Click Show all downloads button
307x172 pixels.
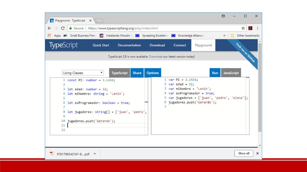click(x=244, y=153)
